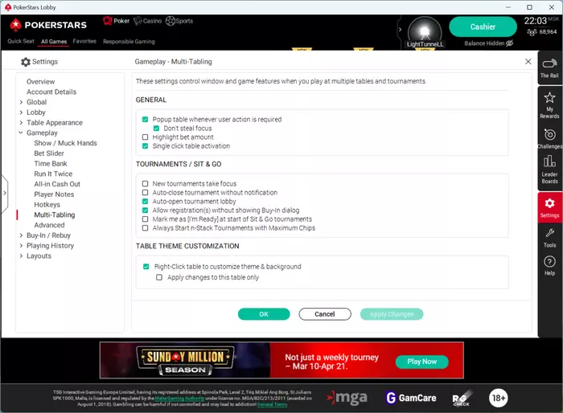Open Quick Seat tab

pyautogui.click(x=21, y=41)
